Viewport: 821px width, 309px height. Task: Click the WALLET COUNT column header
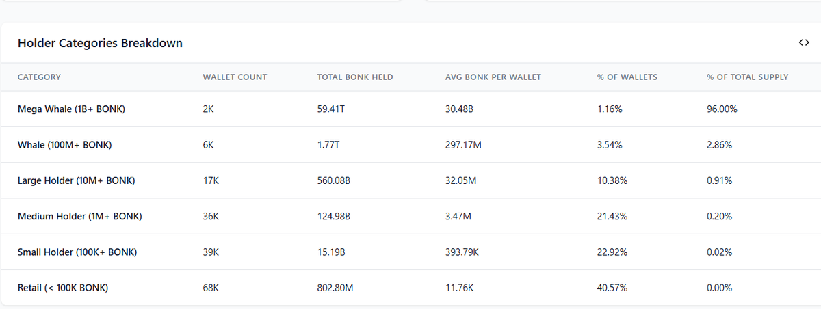[x=235, y=77]
